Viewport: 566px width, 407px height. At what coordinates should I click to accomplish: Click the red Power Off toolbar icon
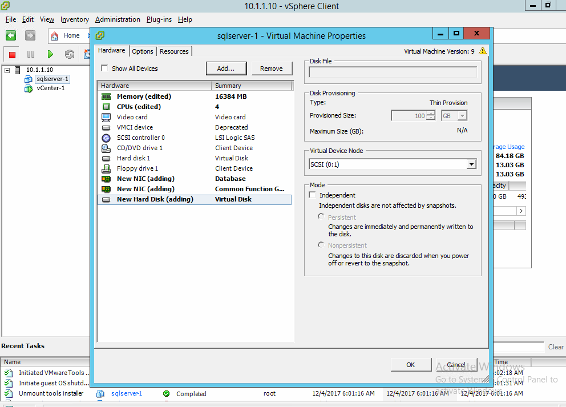12,55
